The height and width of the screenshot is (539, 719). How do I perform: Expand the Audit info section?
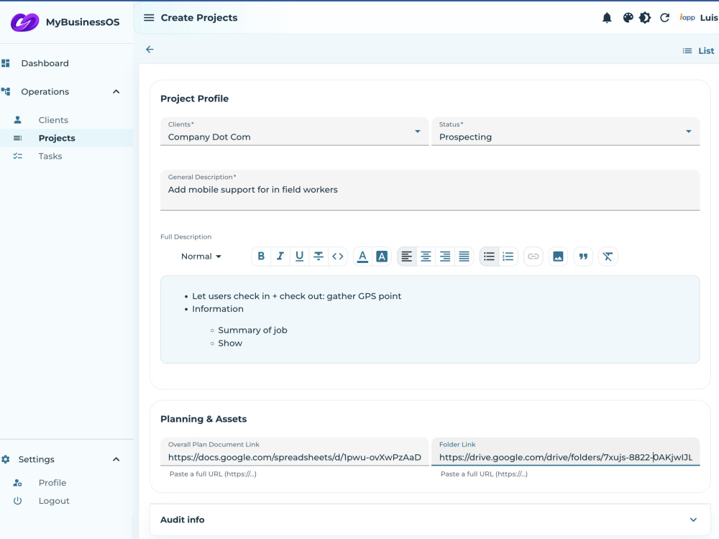pos(430,520)
